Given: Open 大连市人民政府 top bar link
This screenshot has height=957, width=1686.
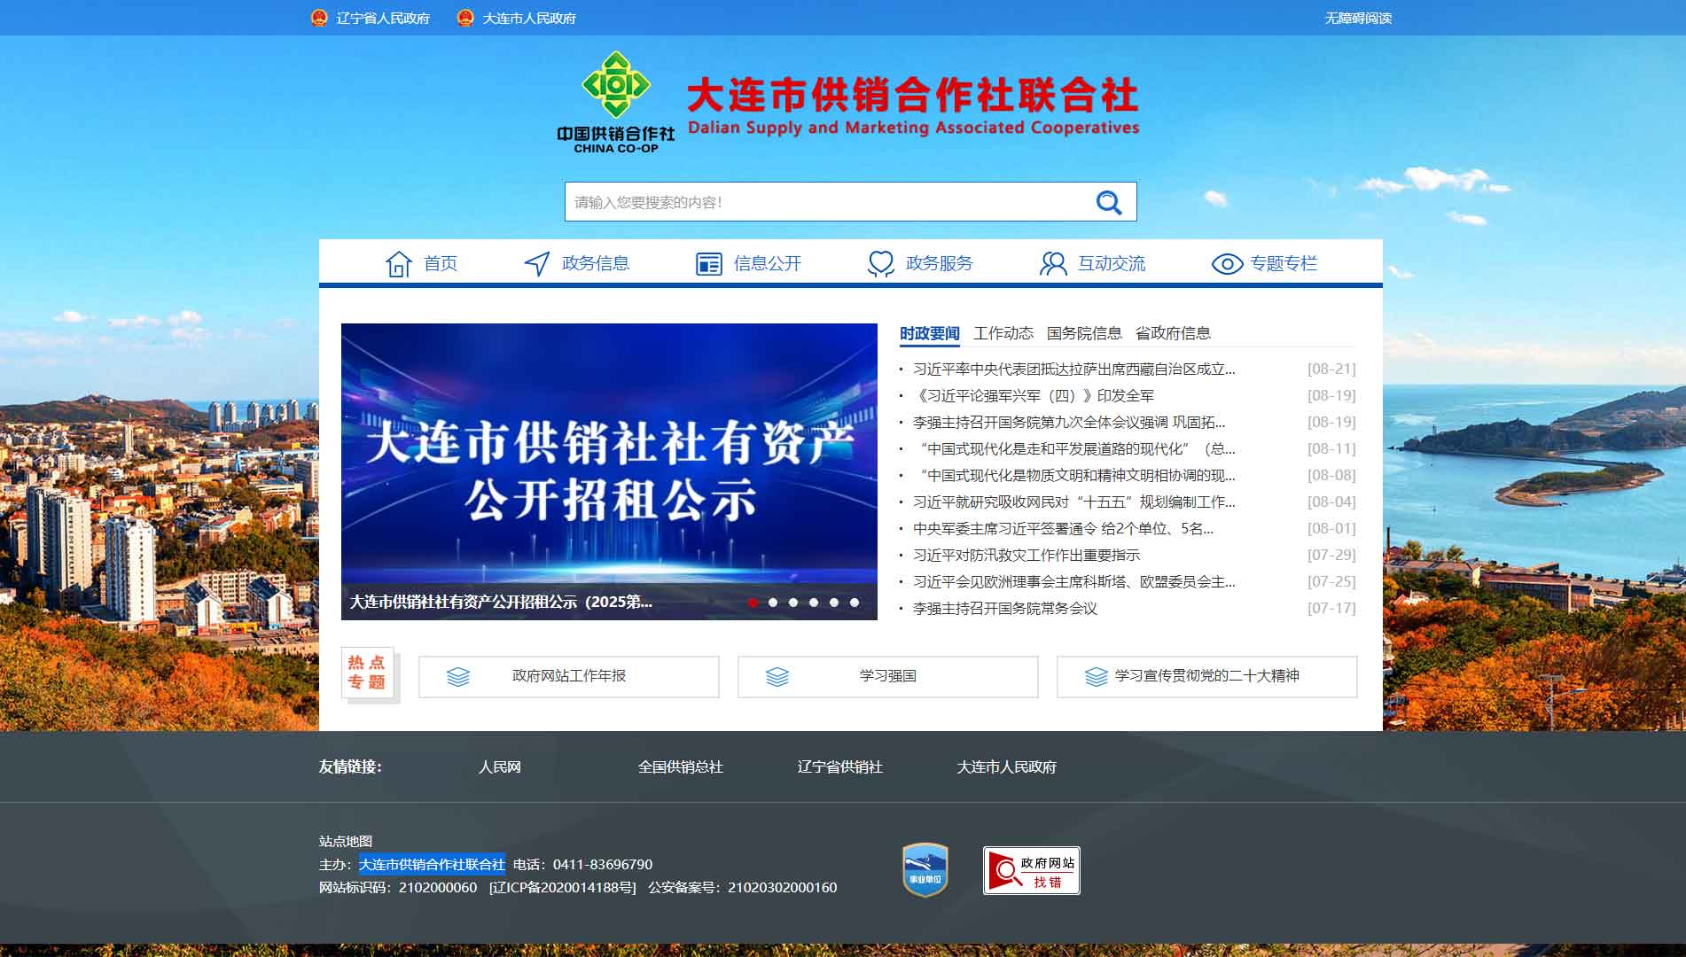Looking at the screenshot, I should pos(529,18).
